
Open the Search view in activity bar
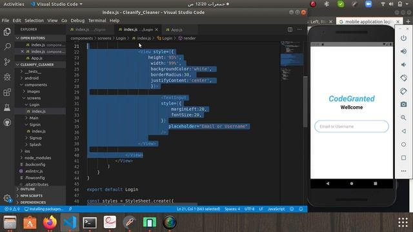7,47
